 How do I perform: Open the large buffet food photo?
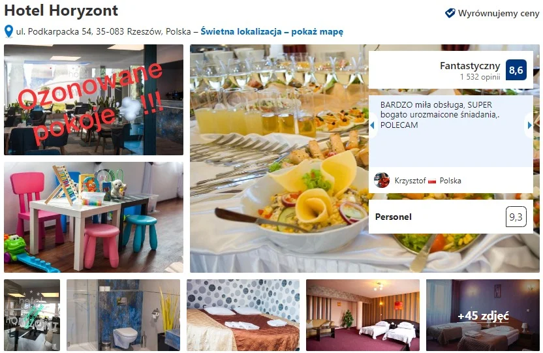279,159
